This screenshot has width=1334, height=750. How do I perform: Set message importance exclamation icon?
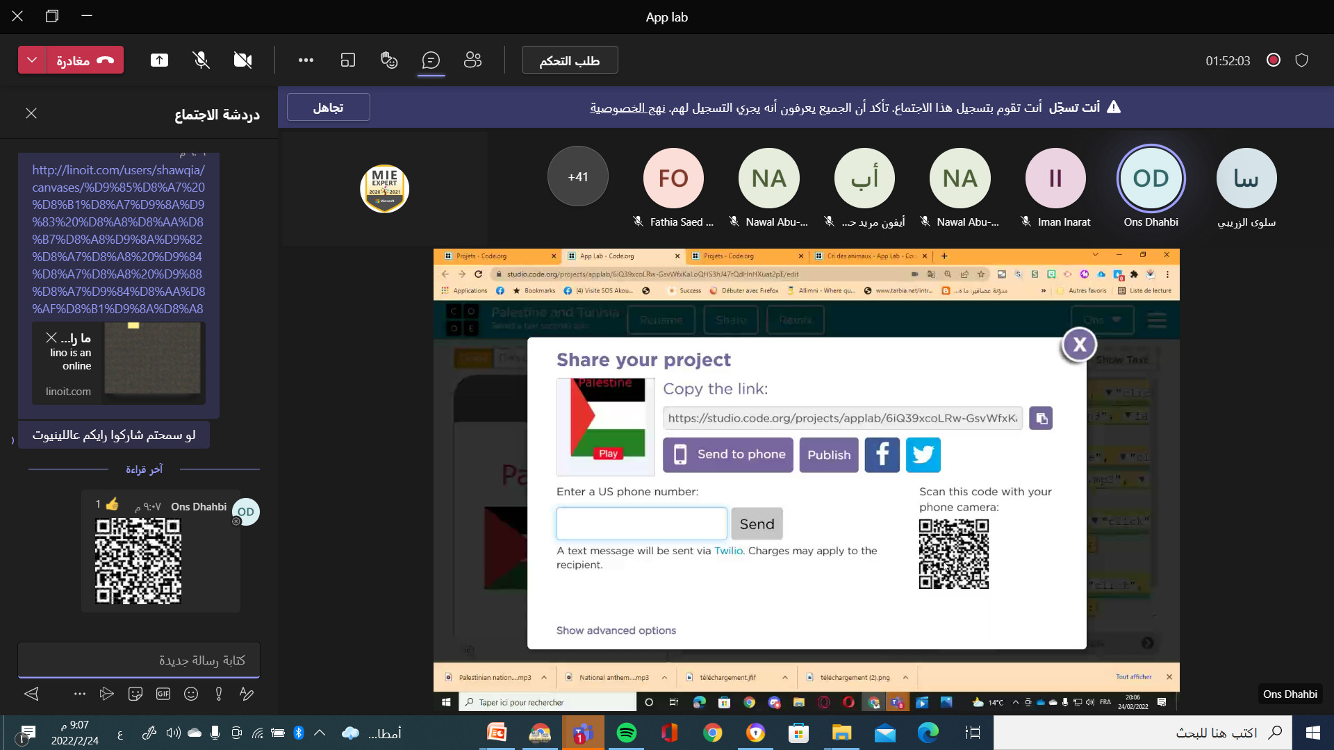click(x=219, y=693)
